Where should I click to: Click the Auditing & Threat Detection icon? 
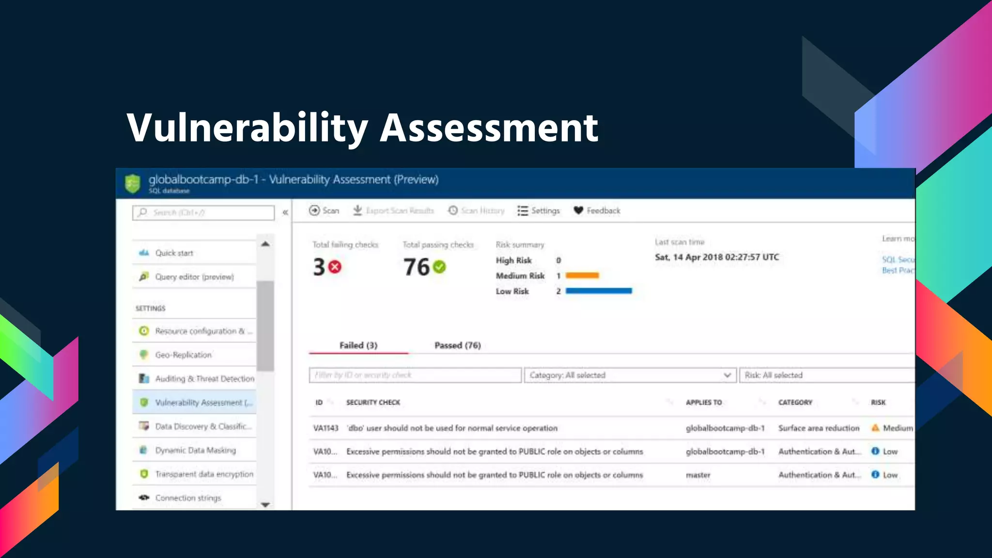tap(144, 378)
